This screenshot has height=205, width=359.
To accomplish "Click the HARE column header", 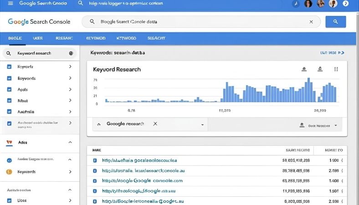I will [97, 150].
